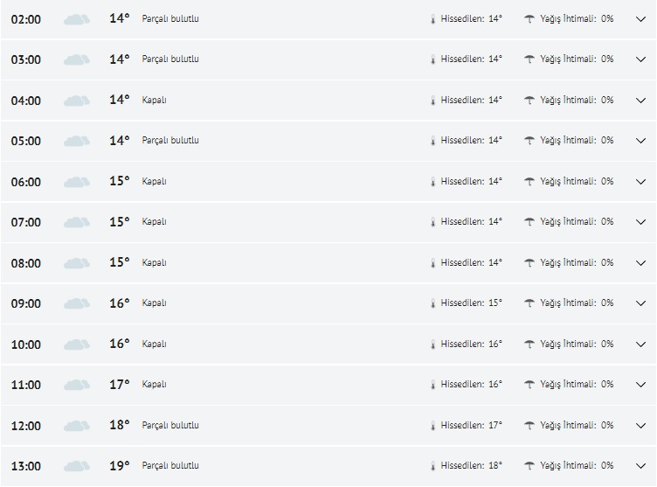Click the cloud icon in the 06:00 row
The height and width of the screenshot is (487, 657).
pyautogui.click(x=77, y=182)
